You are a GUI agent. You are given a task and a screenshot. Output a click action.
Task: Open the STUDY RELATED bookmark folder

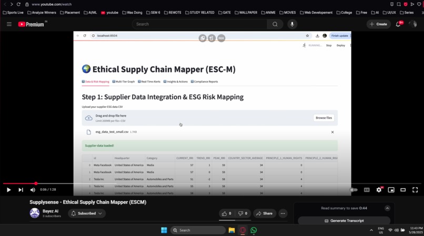click(200, 13)
